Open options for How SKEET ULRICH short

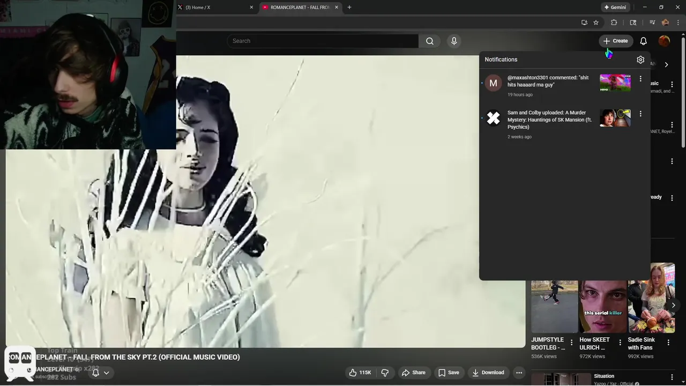(x=620, y=343)
